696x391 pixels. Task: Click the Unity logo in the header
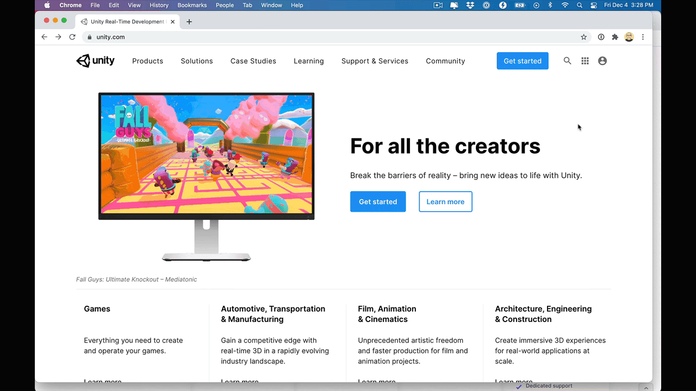coord(95,61)
